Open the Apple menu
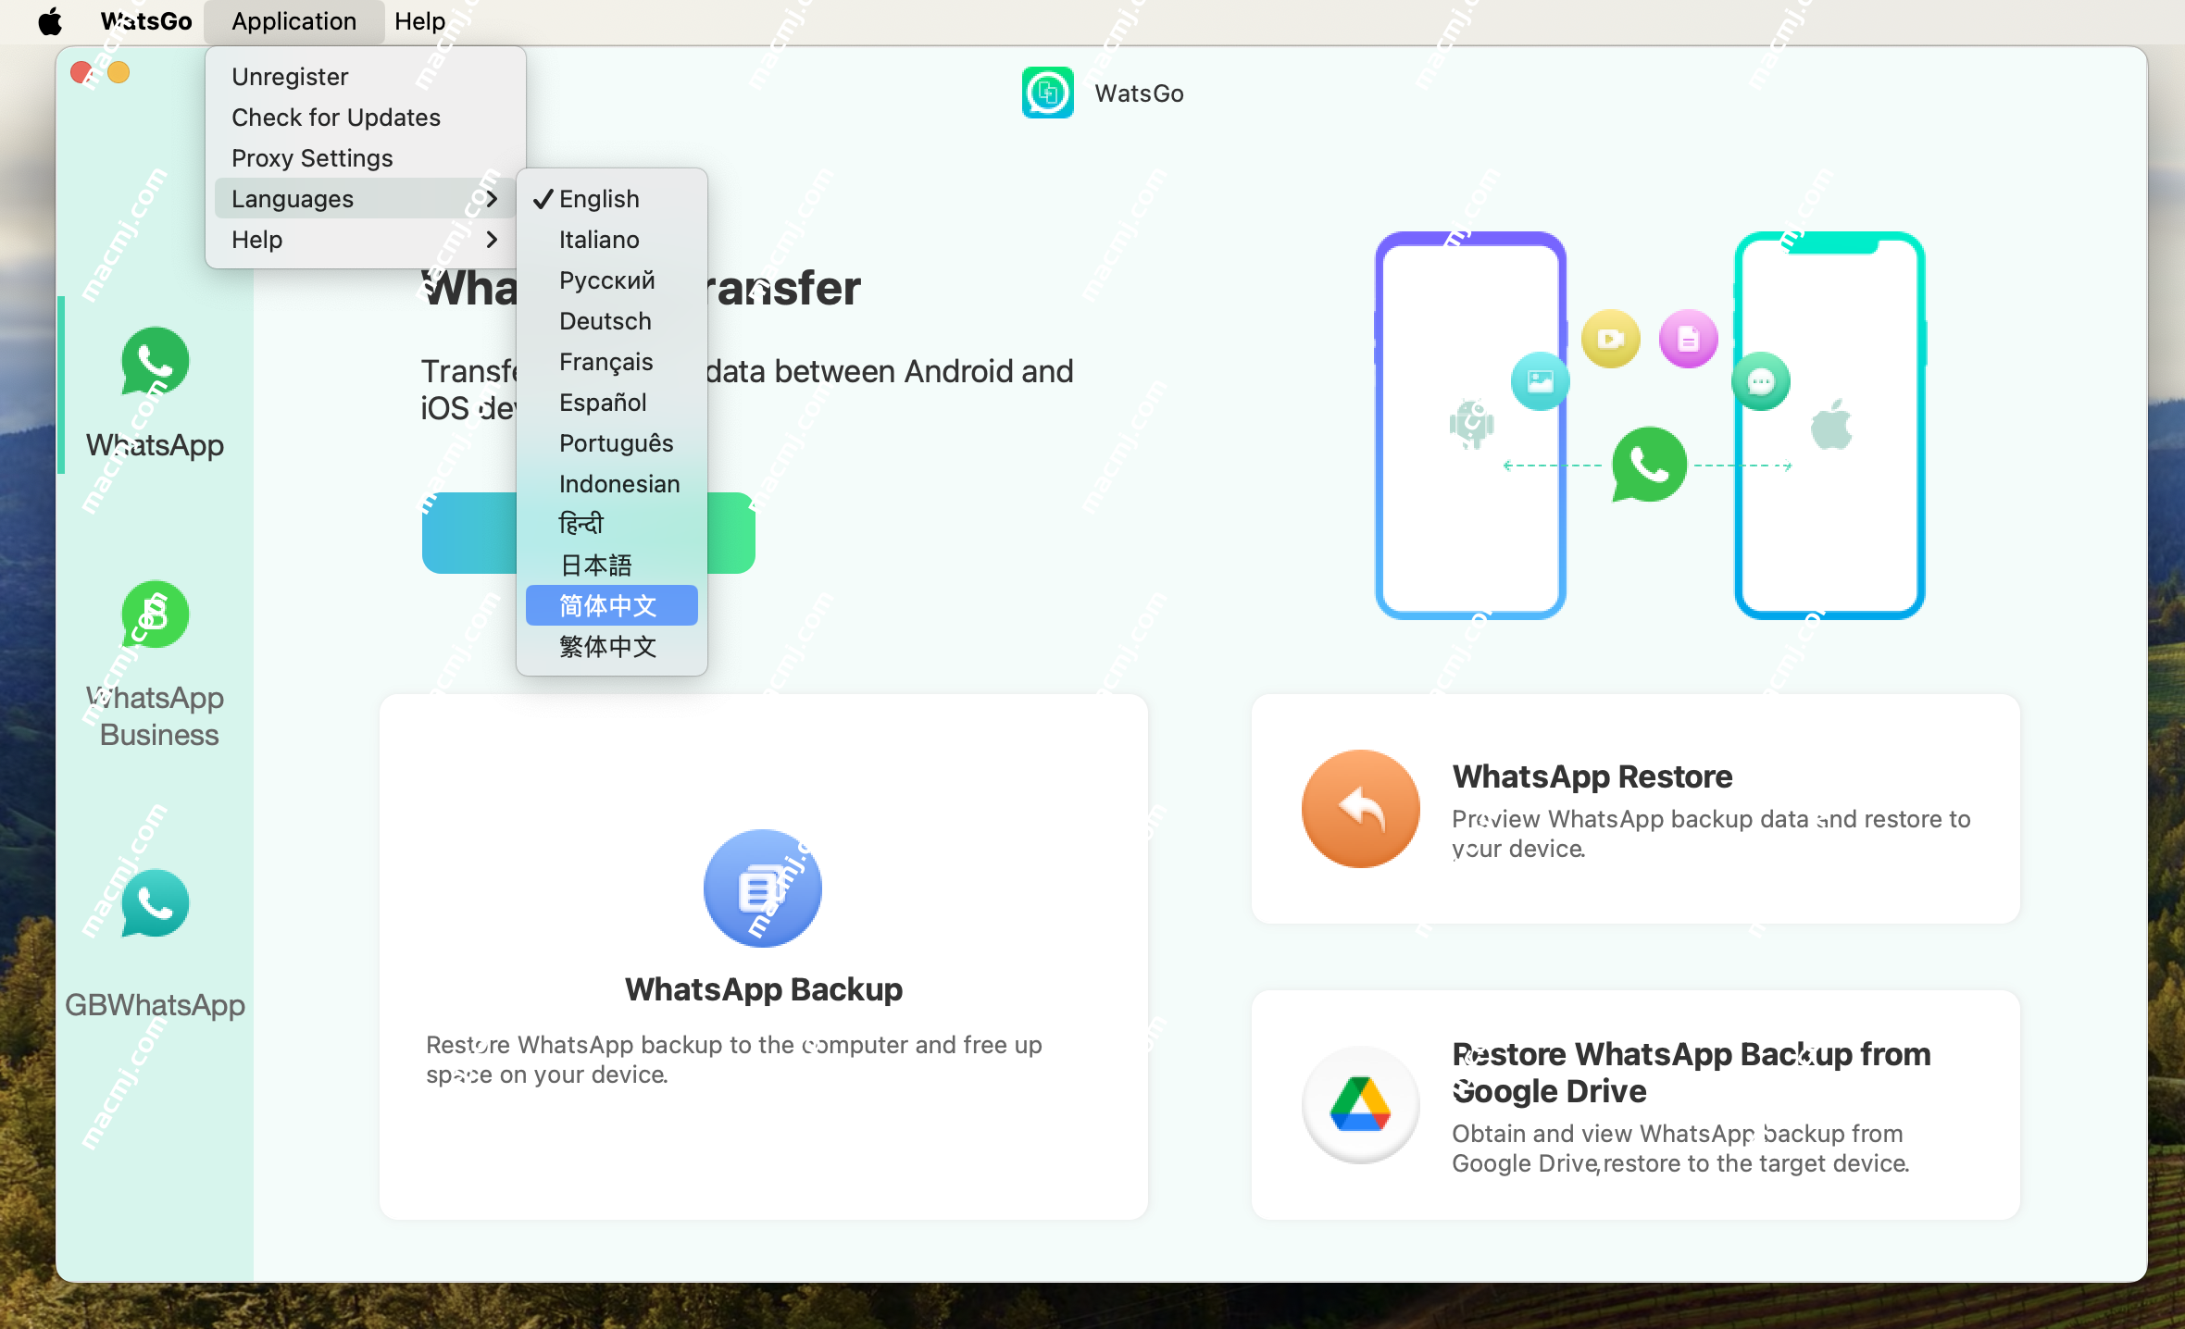Screen dimensions: 2185x1329 [x=50, y=20]
